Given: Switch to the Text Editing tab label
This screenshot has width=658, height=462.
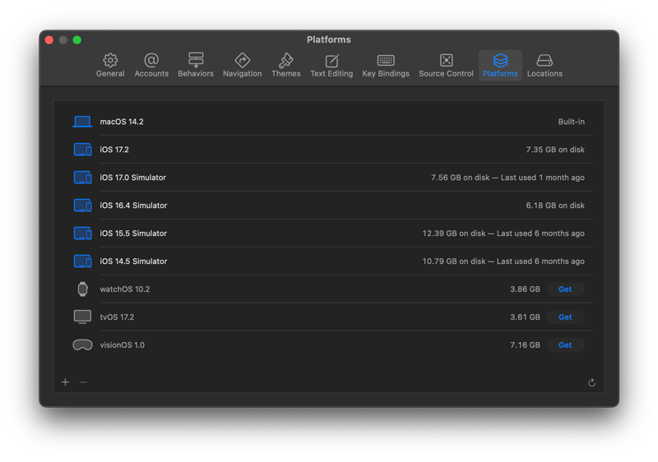Looking at the screenshot, I should pos(331,73).
